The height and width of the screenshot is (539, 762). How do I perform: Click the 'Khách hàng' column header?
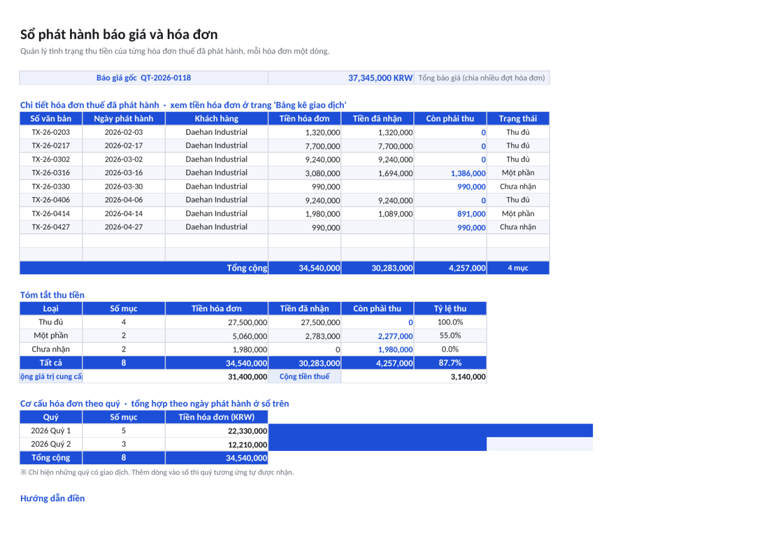point(216,119)
